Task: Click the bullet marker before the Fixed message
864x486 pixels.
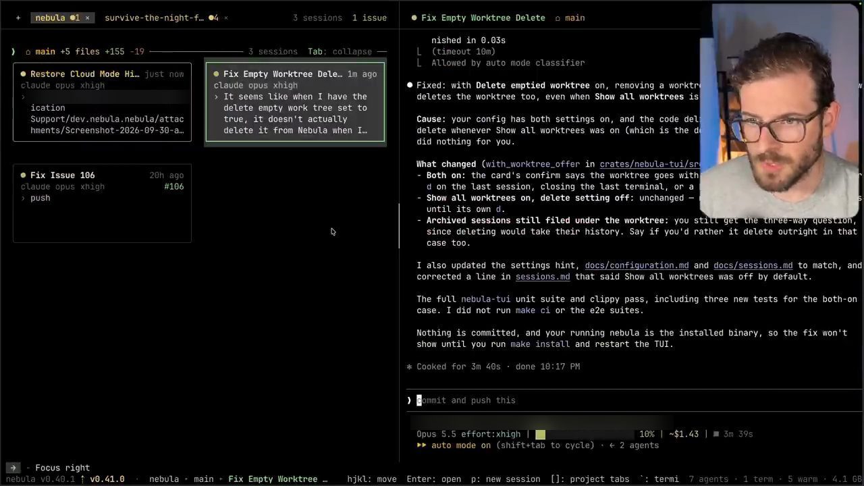Action: point(410,86)
